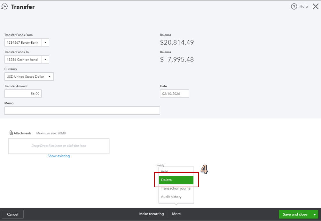The image size is (321, 221).
Task: Expand the Save and close arrow
Action: [315, 214]
